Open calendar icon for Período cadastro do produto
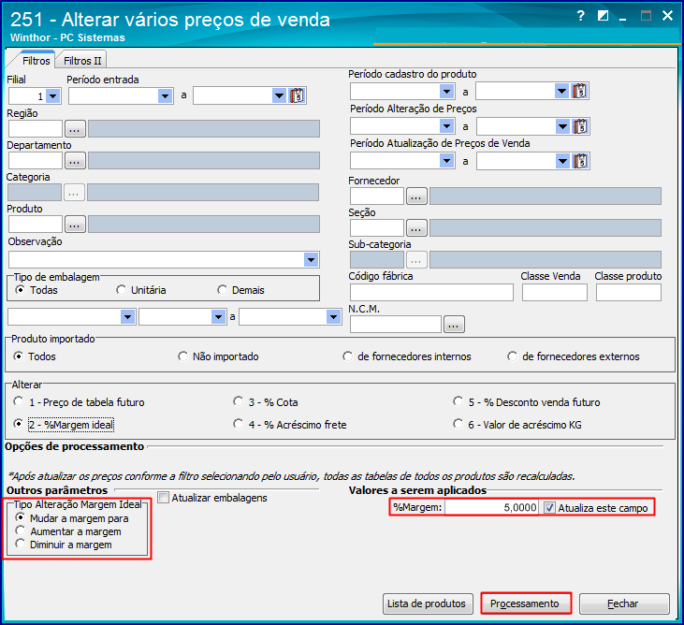This screenshot has height=625, width=684. [x=579, y=91]
